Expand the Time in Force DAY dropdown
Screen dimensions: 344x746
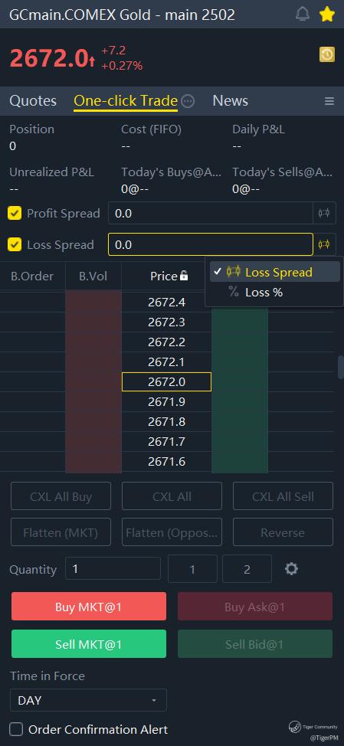coord(89,700)
